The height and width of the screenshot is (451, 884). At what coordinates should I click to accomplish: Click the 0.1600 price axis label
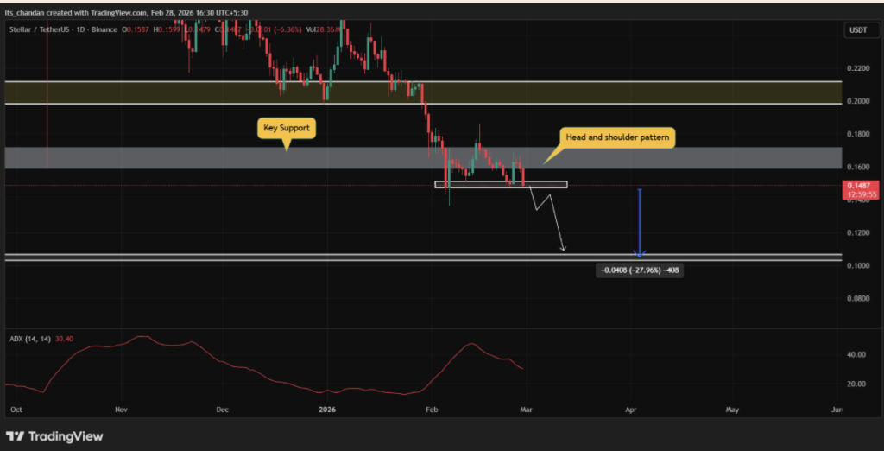pos(857,167)
